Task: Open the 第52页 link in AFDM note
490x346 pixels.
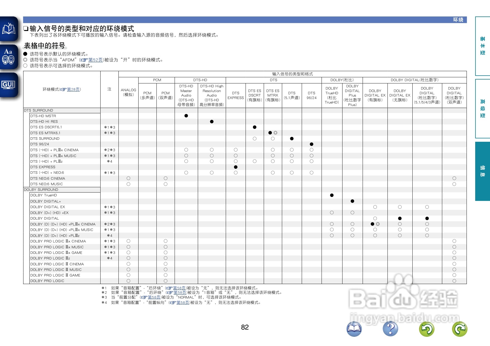Action: [96, 60]
